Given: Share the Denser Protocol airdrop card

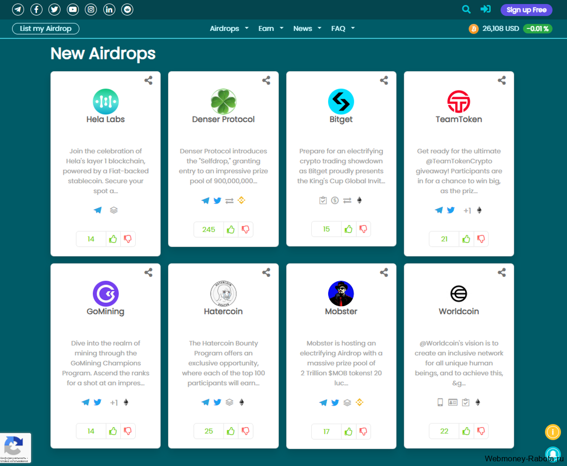Looking at the screenshot, I should (x=266, y=80).
